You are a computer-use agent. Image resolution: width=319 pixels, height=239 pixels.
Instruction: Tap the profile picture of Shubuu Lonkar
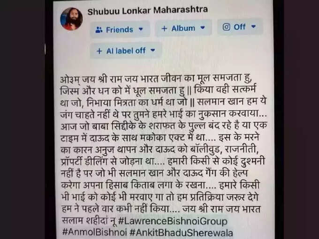[x=71, y=19]
